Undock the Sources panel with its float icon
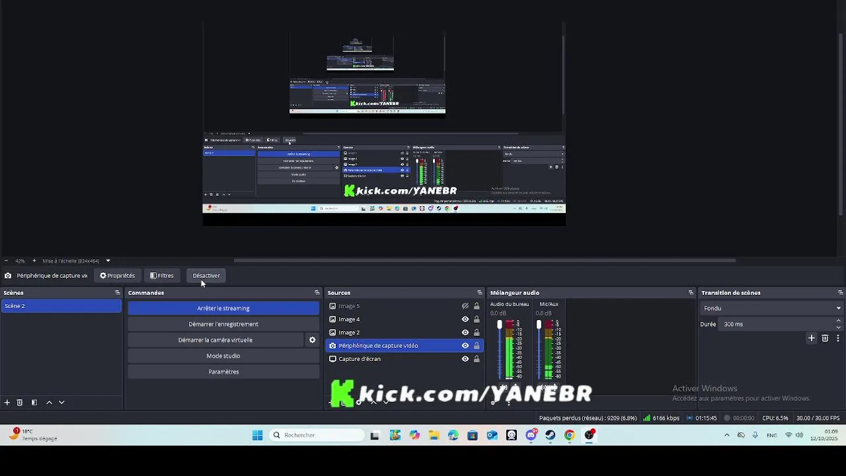Image resolution: width=846 pixels, height=476 pixels. [480, 293]
